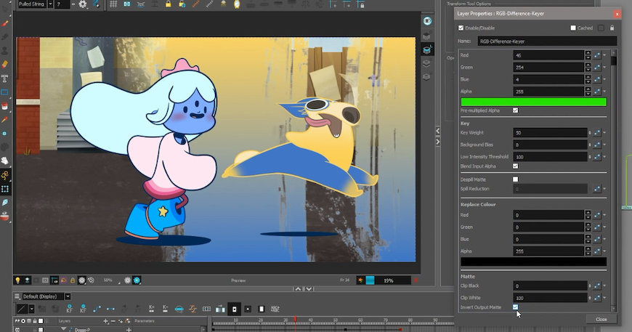
Task: Click the add layer plus icon in timeline
Action: (105, 321)
